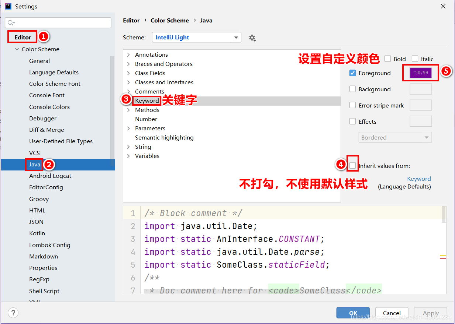The image size is (455, 324).
Task: Expand the Braces and Operators group
Action: [x=128, y=64]
